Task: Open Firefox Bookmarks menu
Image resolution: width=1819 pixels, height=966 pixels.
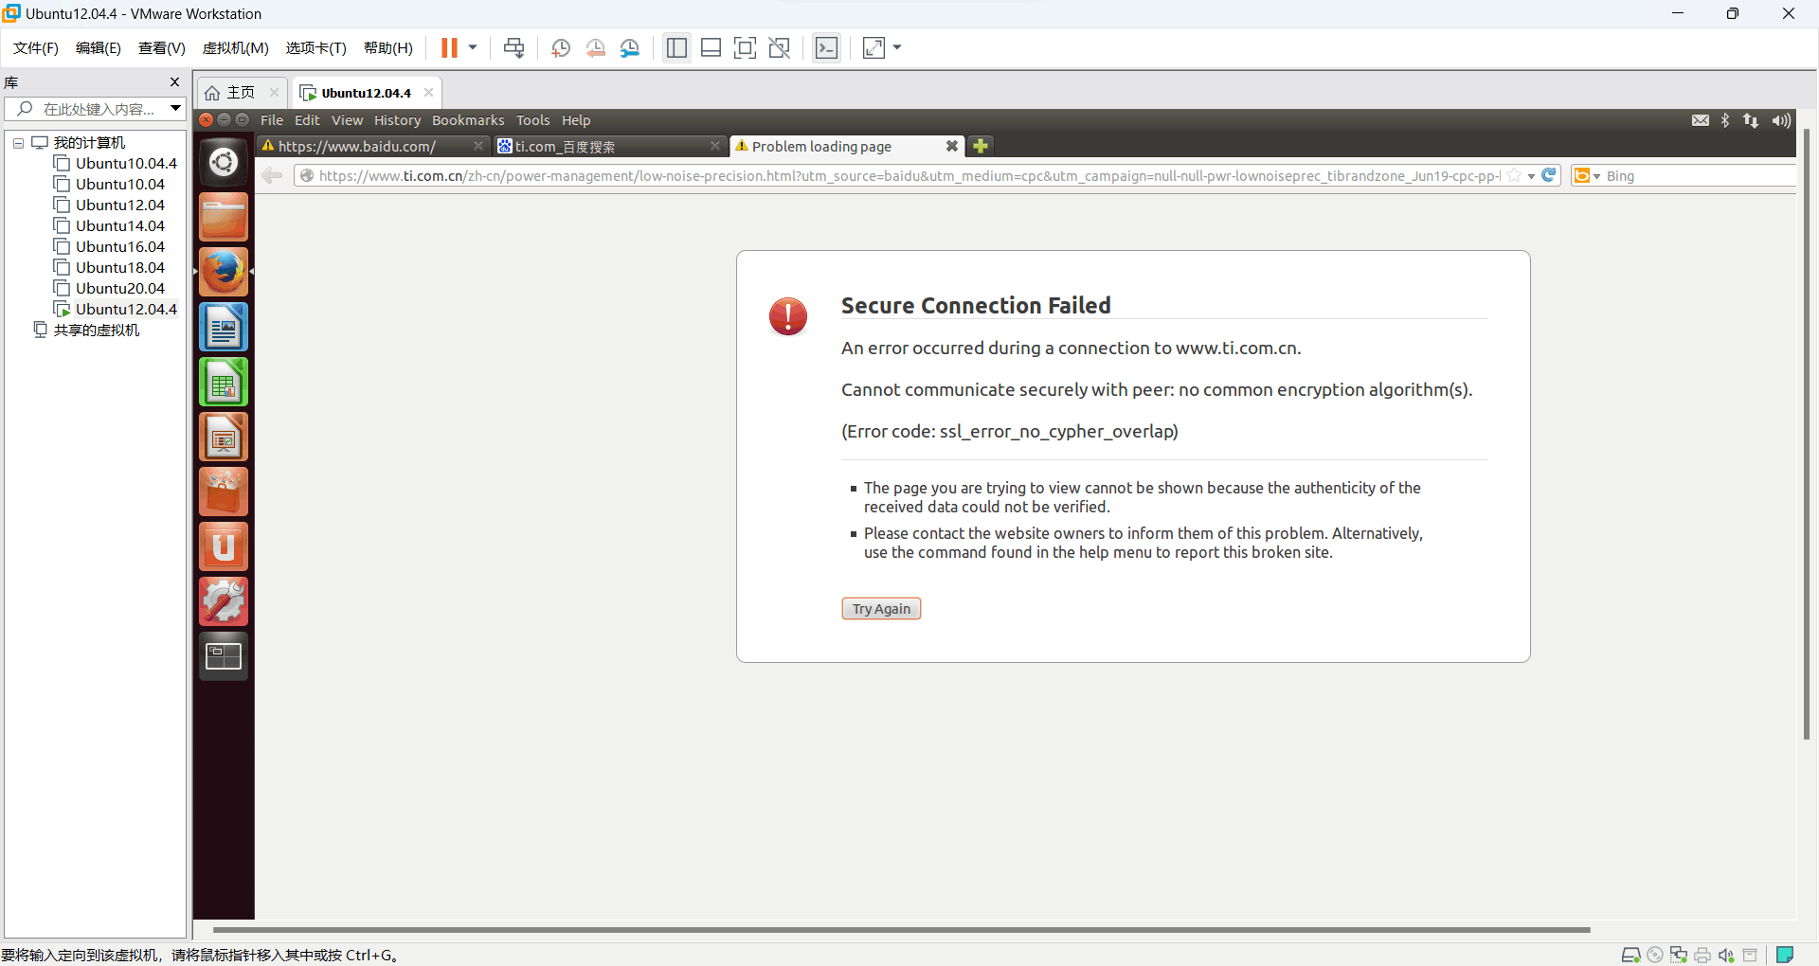Action: click(468, 120)
